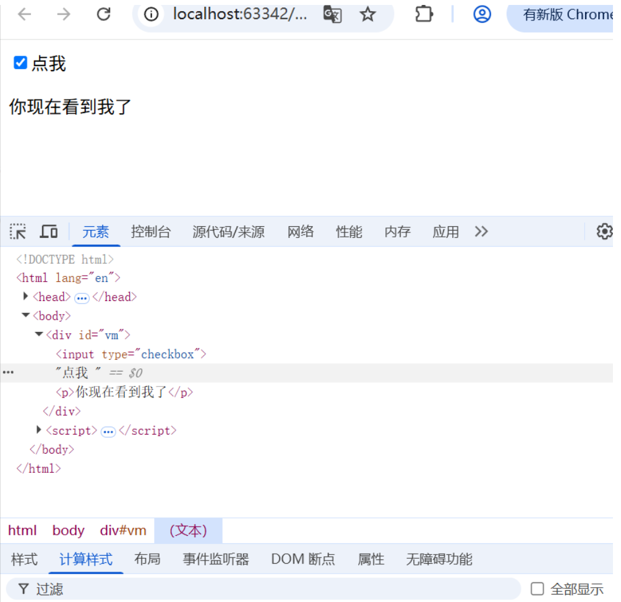Reload the page with the refresh icon
This screenshot has width=621, height=602.
coord(103,15)
